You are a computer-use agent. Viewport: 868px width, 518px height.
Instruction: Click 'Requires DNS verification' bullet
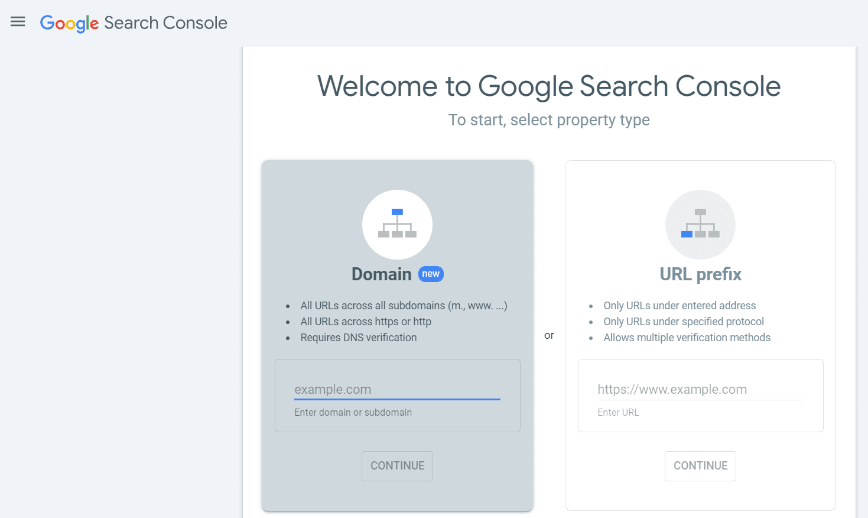point(359,338)
